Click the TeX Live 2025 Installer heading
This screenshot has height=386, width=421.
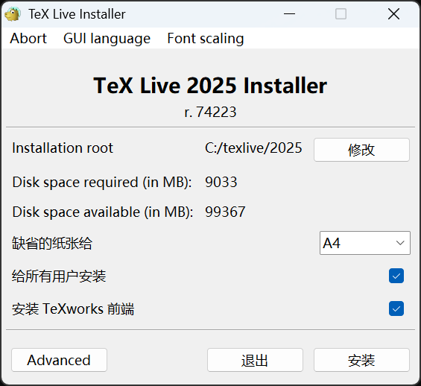click(x=210, y=86)
